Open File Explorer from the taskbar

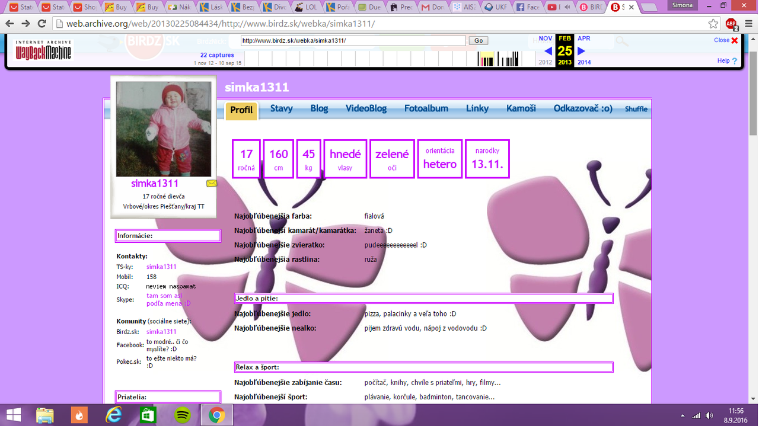(45, 415)
